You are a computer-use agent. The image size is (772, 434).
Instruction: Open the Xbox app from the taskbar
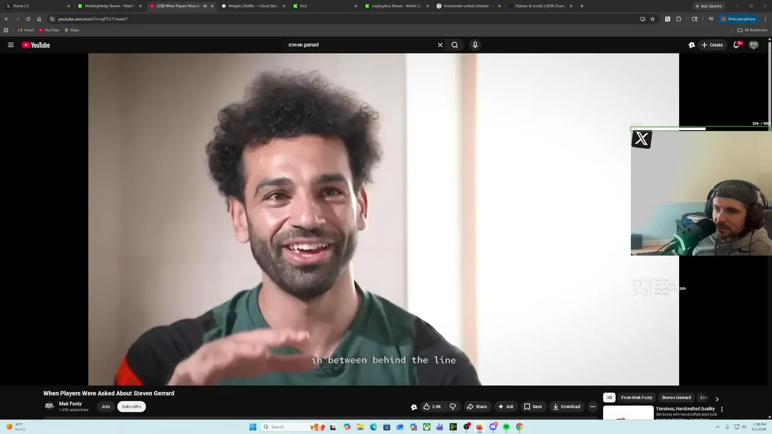(x=426, y=427)
